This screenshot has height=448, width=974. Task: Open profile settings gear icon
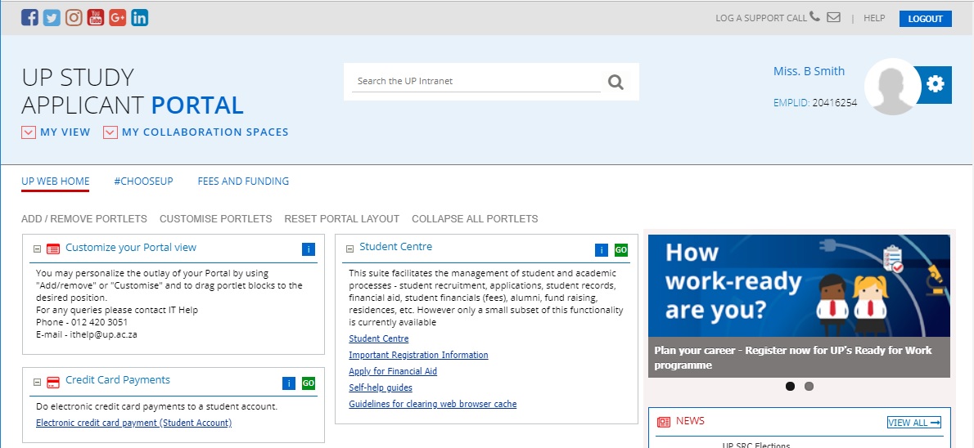(x=935, y=83)
